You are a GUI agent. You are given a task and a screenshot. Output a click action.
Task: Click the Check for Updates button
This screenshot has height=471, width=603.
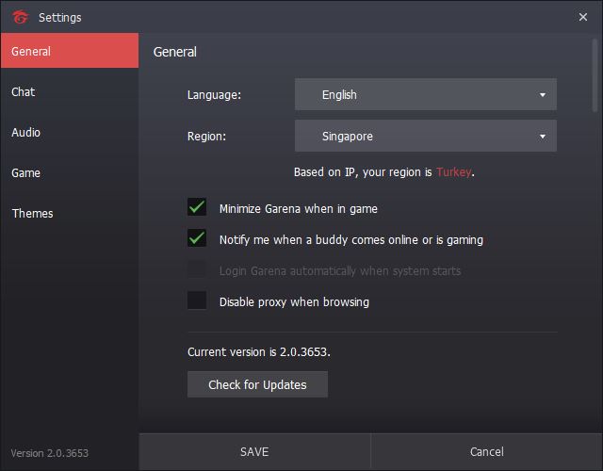pos(257,384)
